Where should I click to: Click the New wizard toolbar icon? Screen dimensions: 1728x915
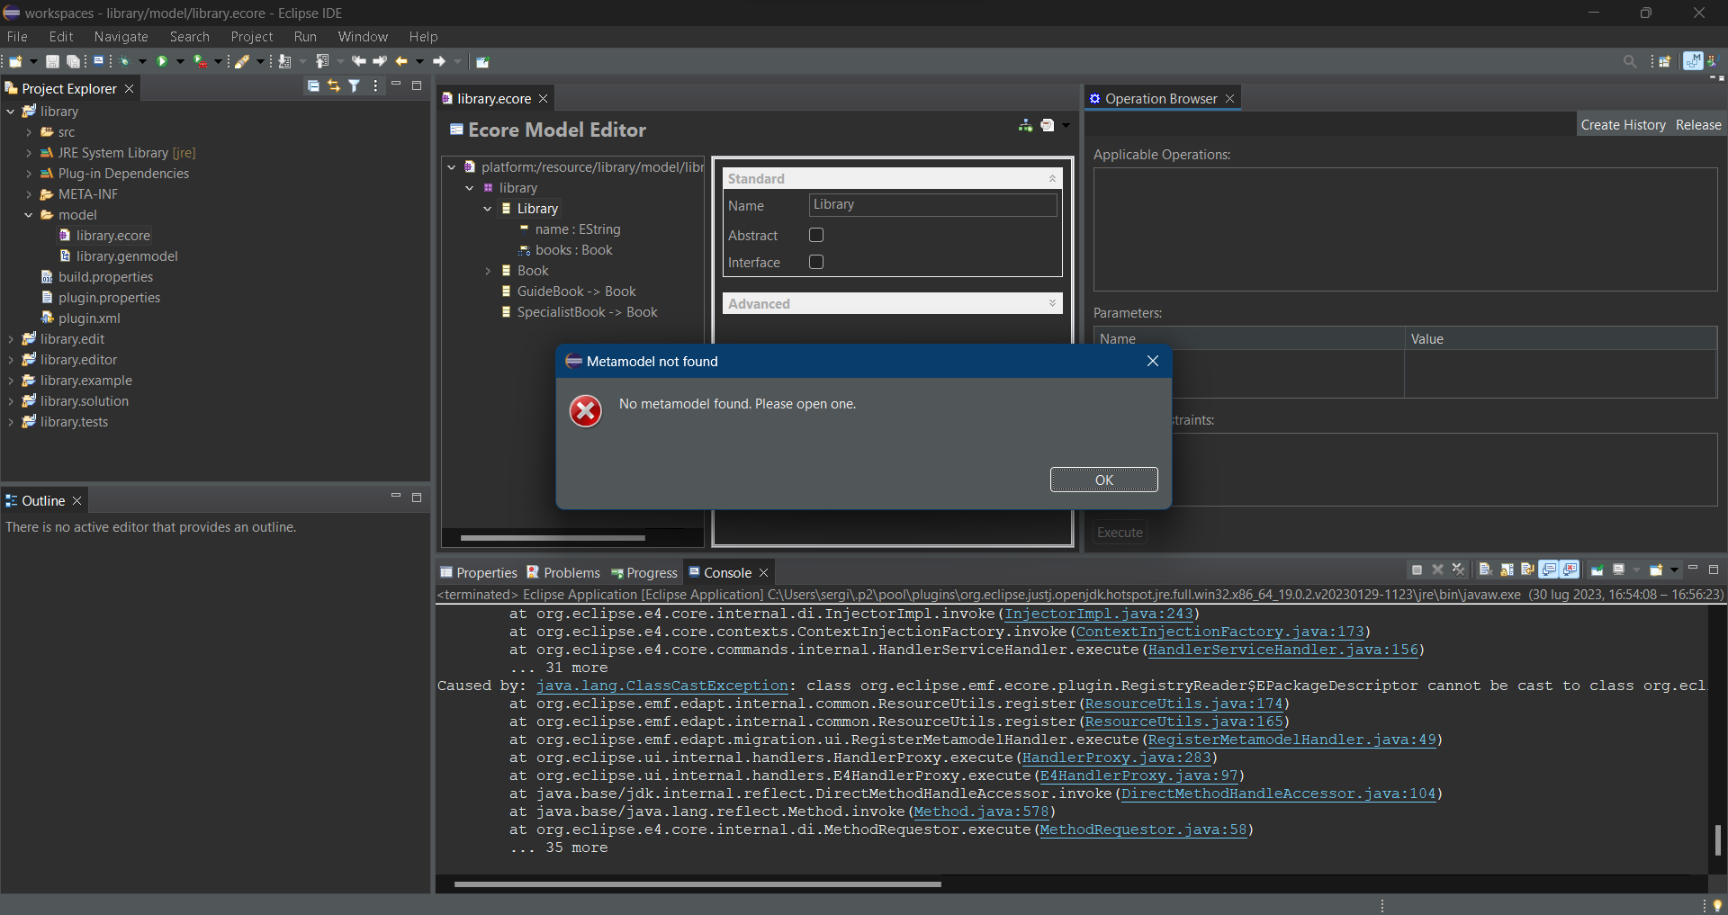pos(15,61)
